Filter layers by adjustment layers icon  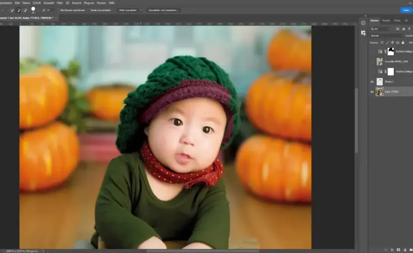point(404,29)
